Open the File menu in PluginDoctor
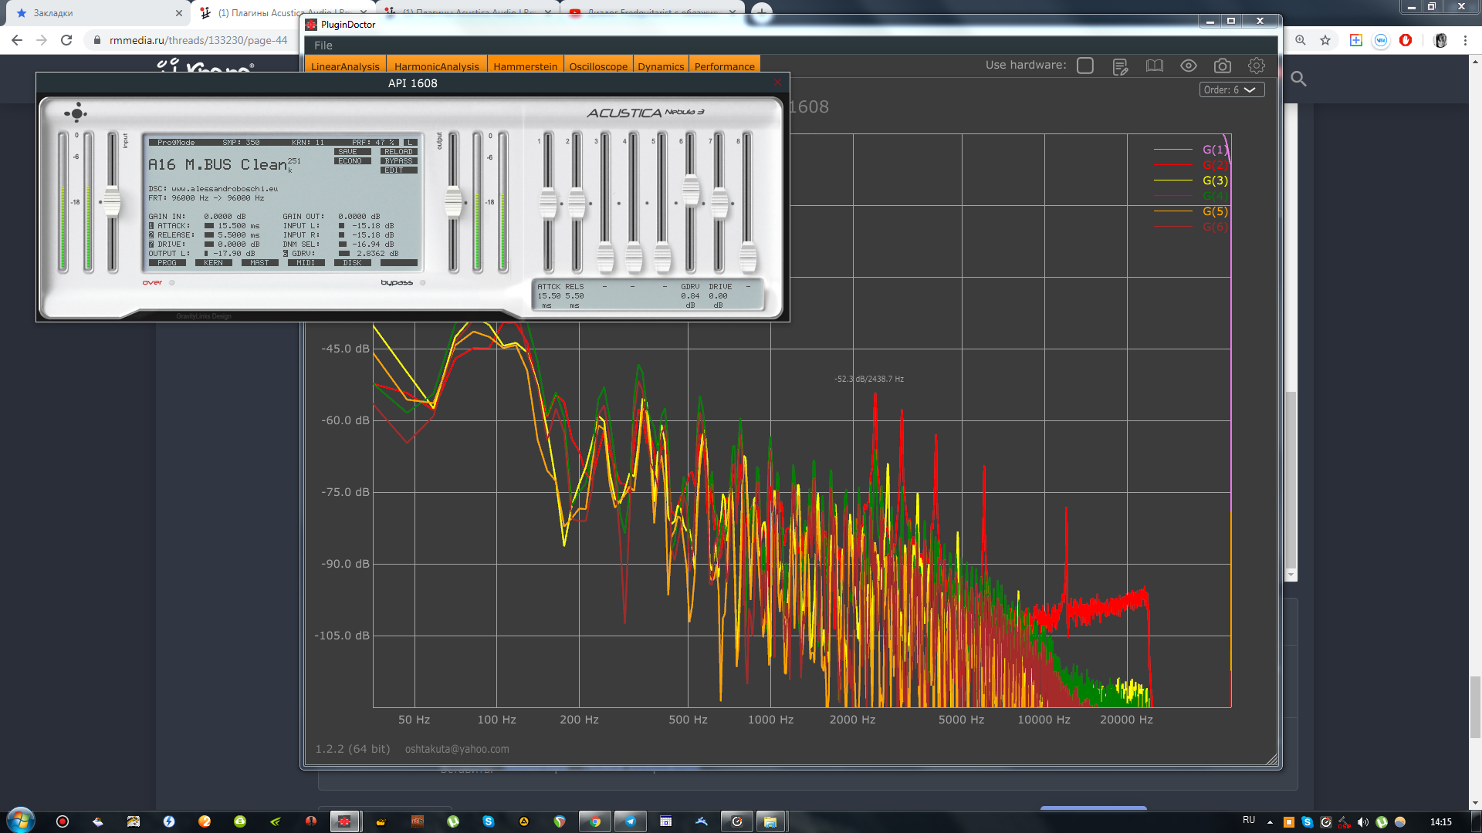This screenshot has height=833, width=1482. pyautogui.click(x=323, y=46)
